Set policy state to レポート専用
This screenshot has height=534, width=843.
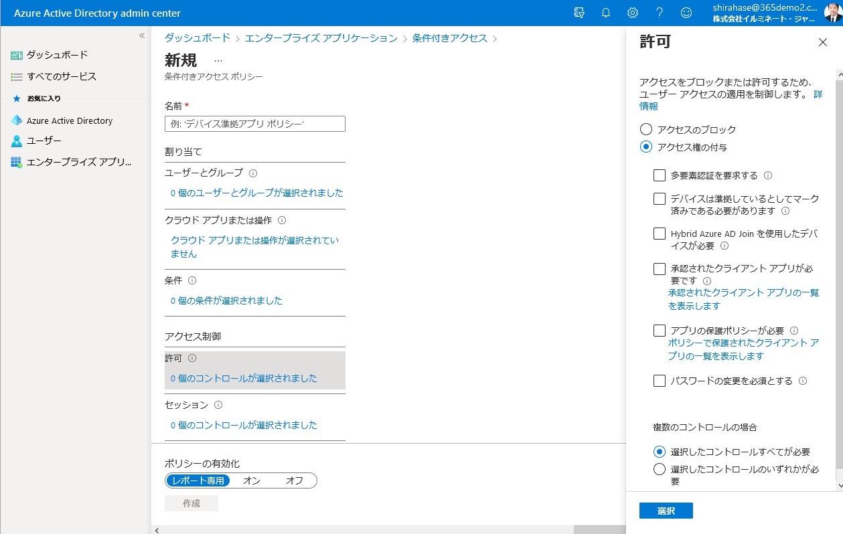tap(198, 481)
